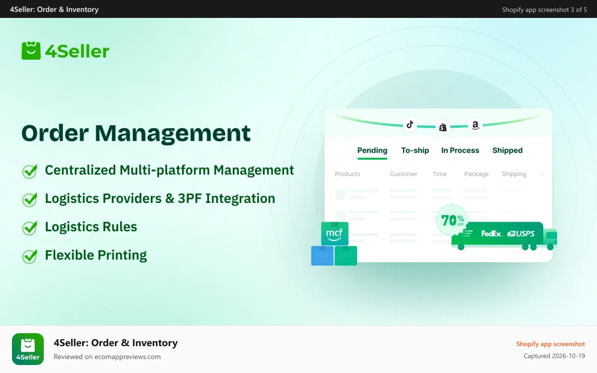Click Shopify app screenshot 3 of 5 text
Viewport: 597px width, 373px height.
click(545, 9)
